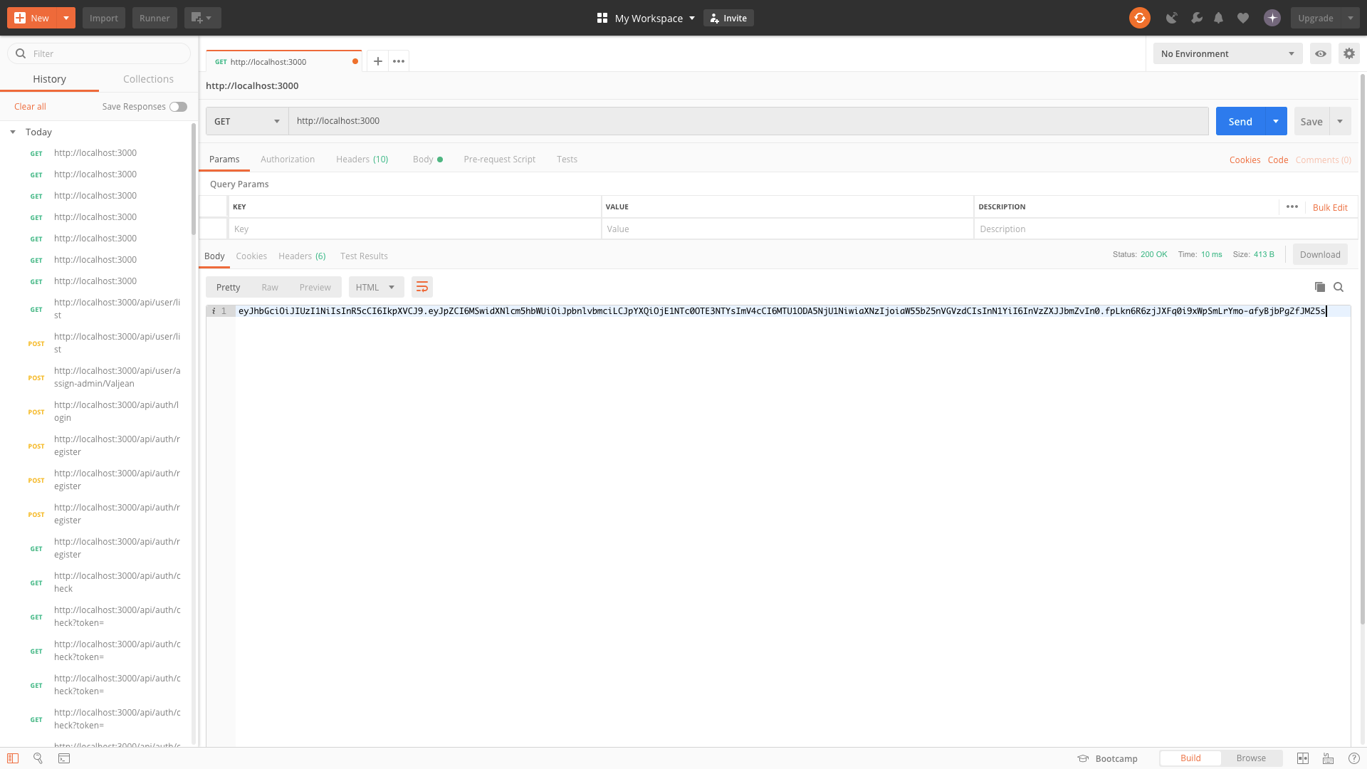Open the HTML format dropdown
1367x769 pixels.
point(375,287)
